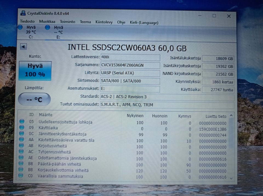263x196 pixels.
Task: Switch to the C: drive tab
Action: point(31,32)
